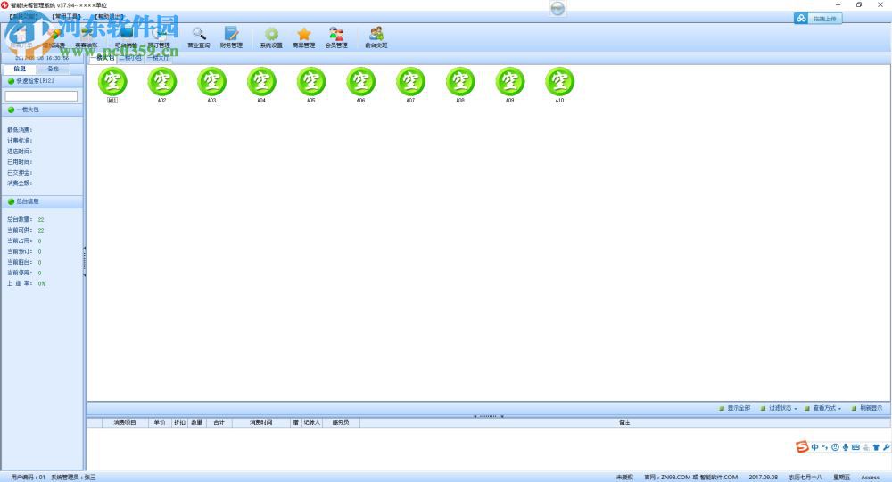Click the 服务员 column header
892x482 pixels.
coord(341,422)
